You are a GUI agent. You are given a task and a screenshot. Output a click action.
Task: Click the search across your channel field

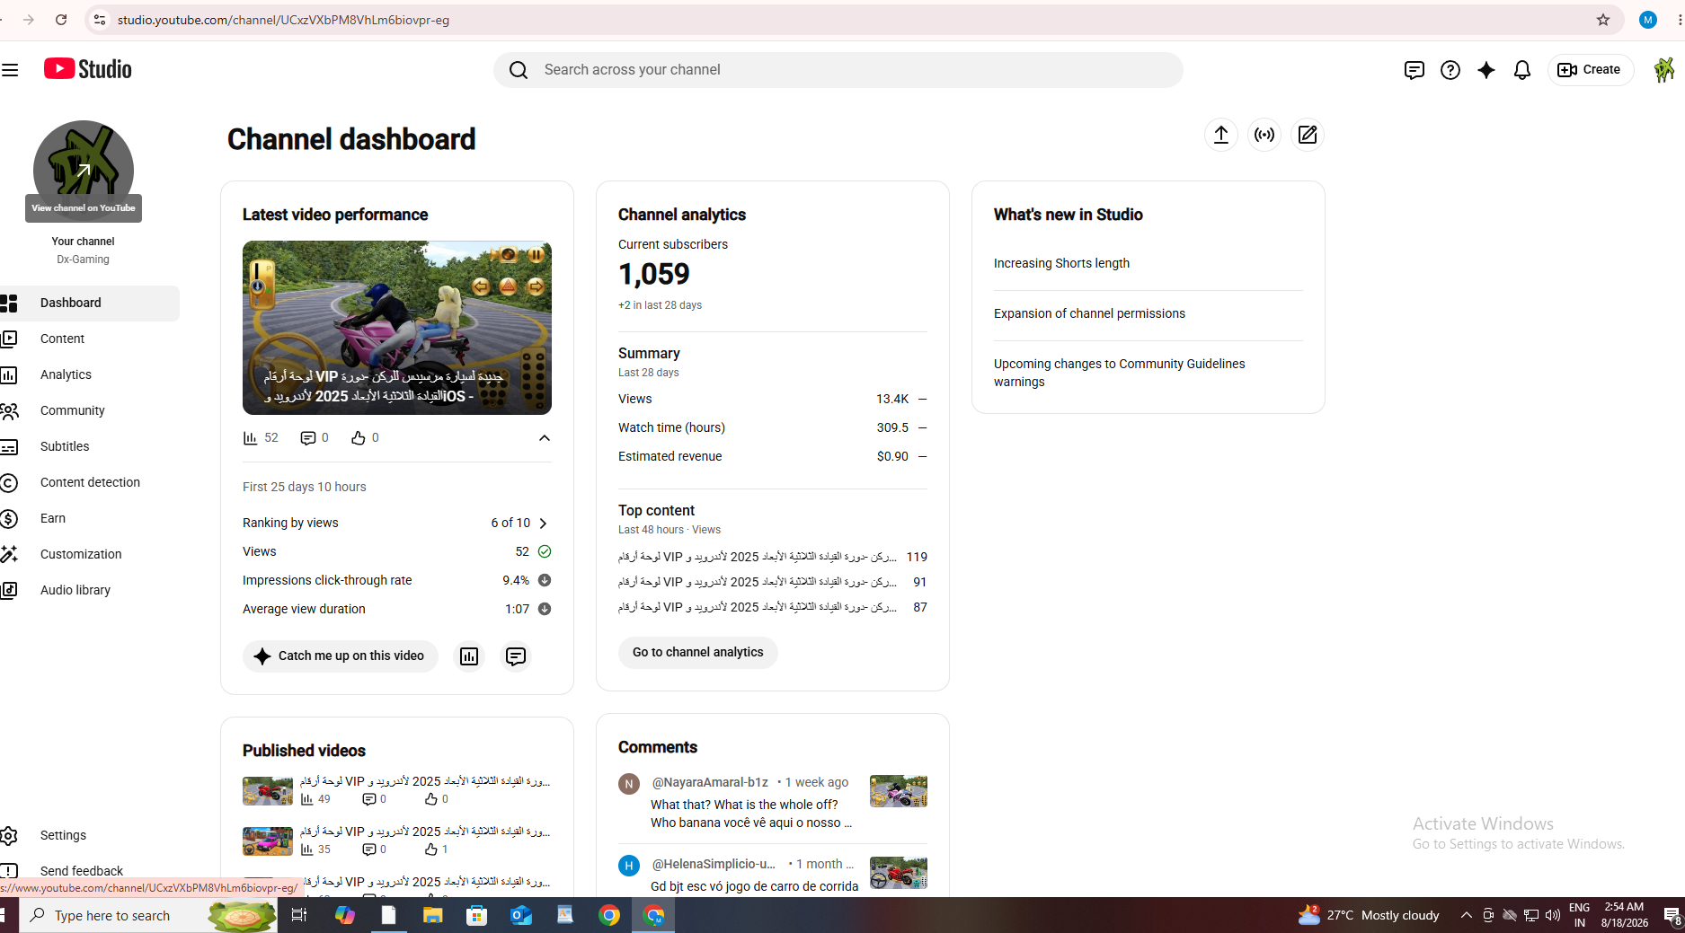click(x=838, y=70)
